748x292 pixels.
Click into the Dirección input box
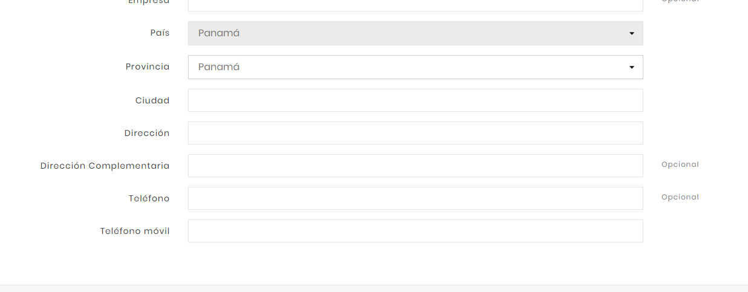[415, 133]
